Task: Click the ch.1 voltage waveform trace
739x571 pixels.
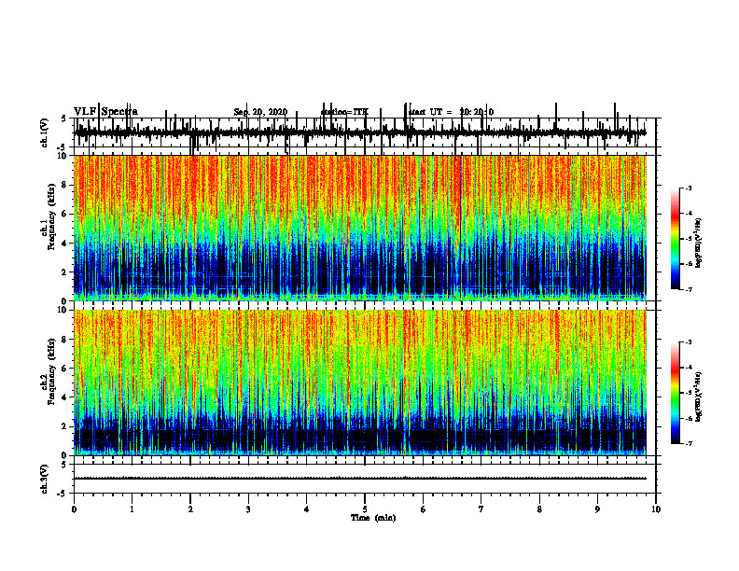Action: tap(359, 132)
